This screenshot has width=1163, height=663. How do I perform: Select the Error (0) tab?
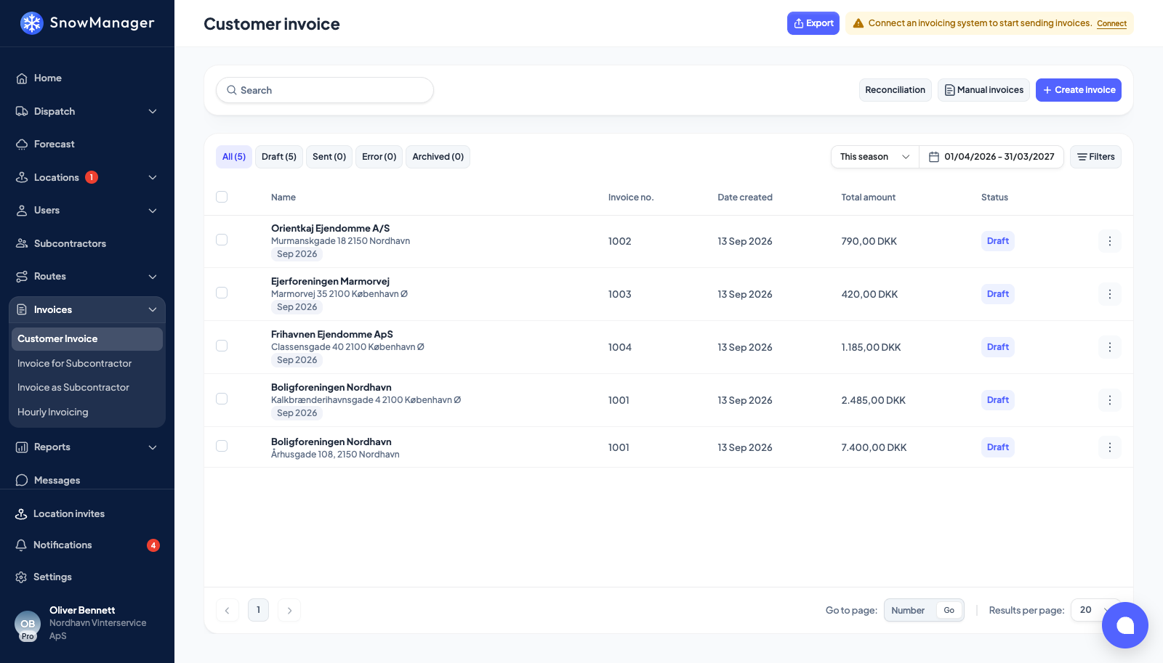click(x=379, y=157)
